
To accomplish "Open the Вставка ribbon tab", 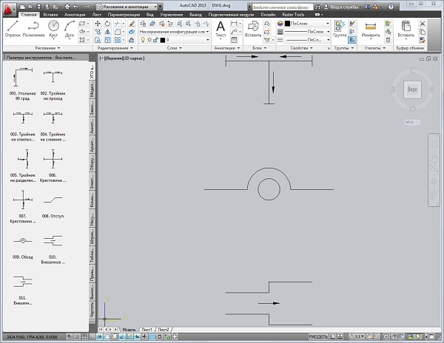I will [x=51, y=14].
